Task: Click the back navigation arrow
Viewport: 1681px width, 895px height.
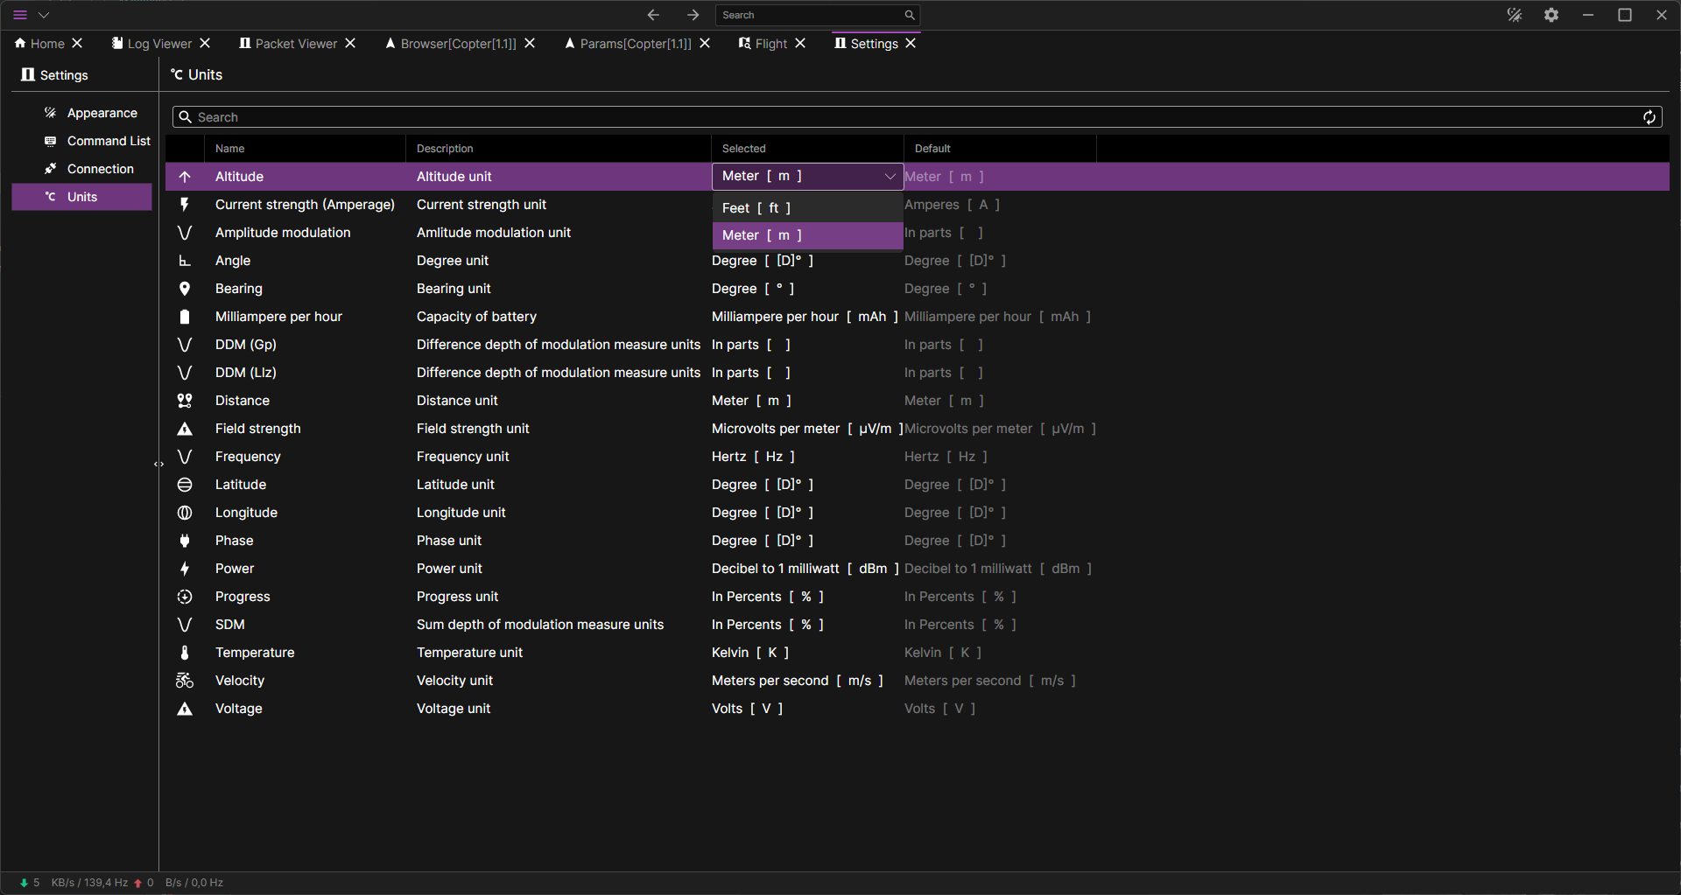Action: coord(653,15)
